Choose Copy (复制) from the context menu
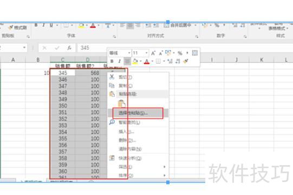This screenshot has width=293, height=195. tap(138, 86)
